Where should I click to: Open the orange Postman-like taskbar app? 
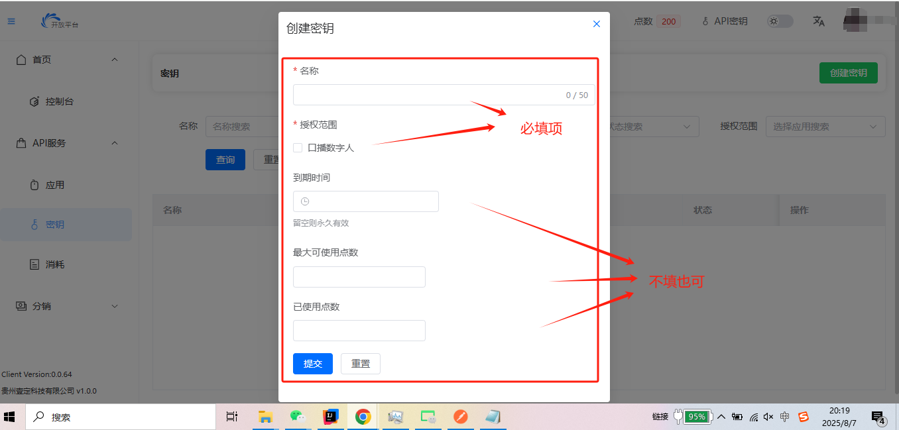point(461,417)
